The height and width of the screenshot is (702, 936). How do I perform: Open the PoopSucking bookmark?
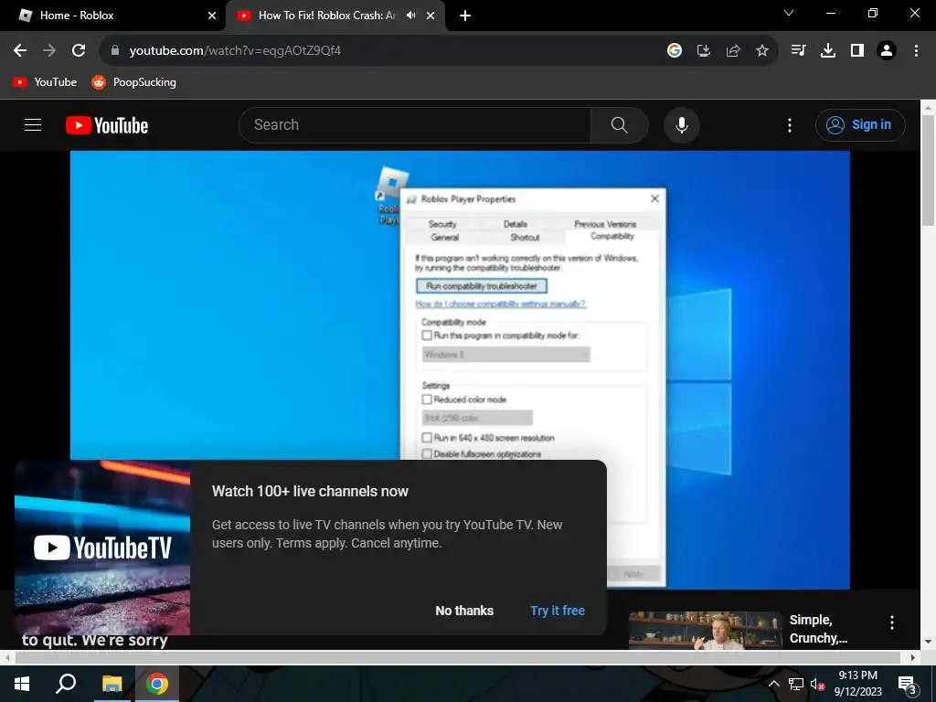[133, 82]
